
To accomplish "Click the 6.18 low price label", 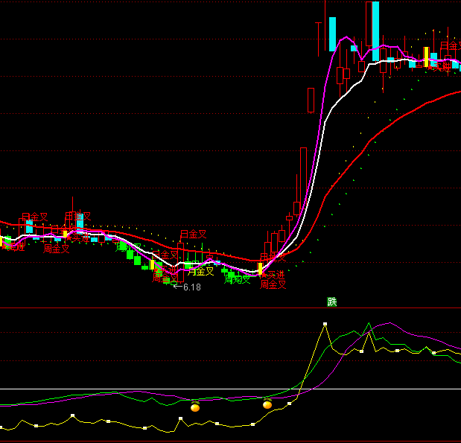I will tap(191, 287).
